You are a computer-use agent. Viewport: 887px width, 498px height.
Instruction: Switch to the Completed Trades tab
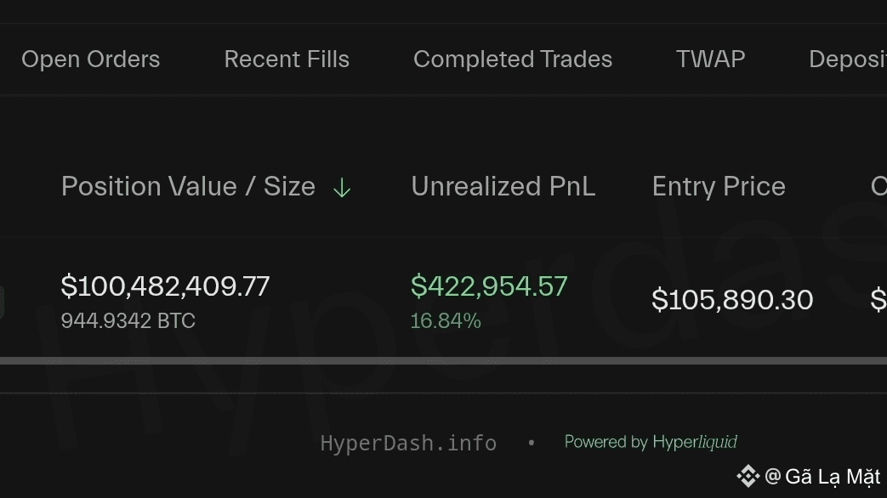point(512,59)
